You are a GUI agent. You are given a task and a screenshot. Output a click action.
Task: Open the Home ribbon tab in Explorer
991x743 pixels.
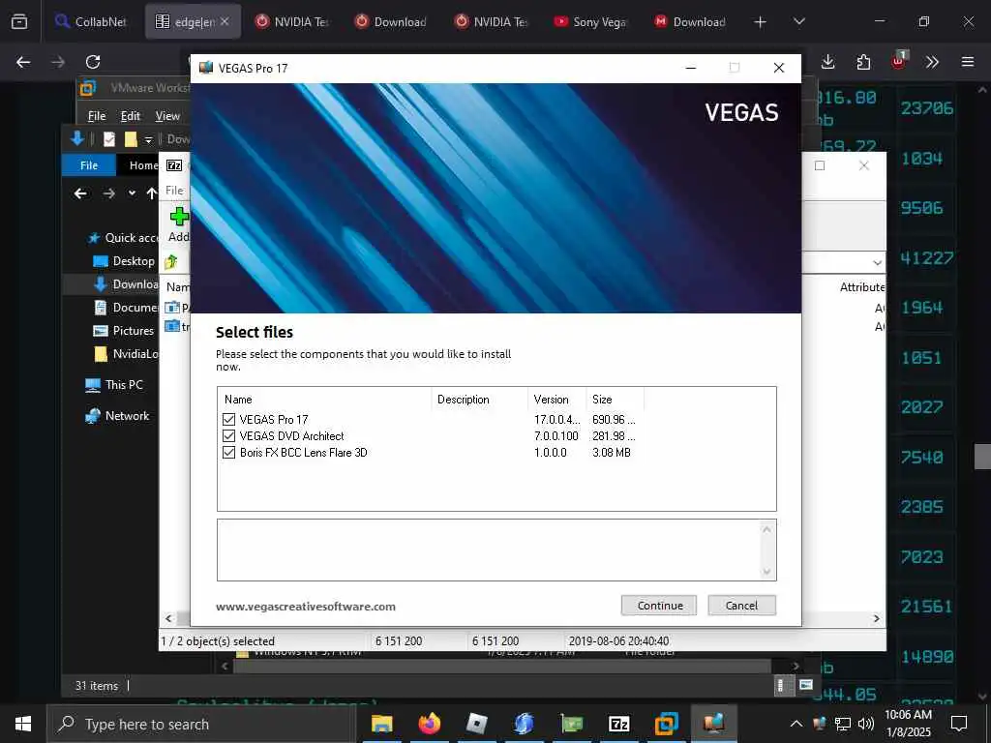[143, 164]
